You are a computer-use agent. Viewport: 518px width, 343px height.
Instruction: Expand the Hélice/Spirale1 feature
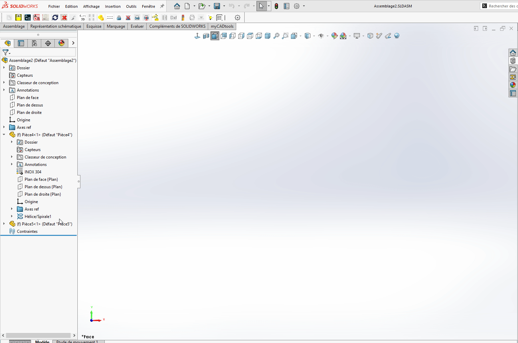[x=12, y=216]
